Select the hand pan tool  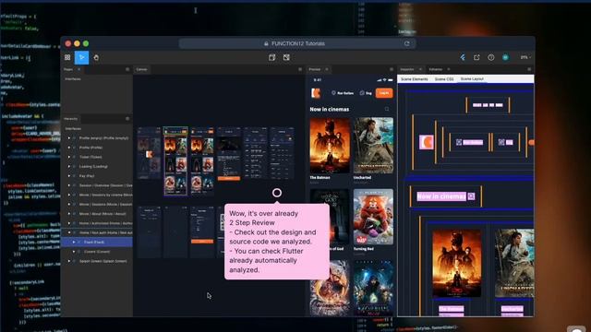click(x=96, y=57)
